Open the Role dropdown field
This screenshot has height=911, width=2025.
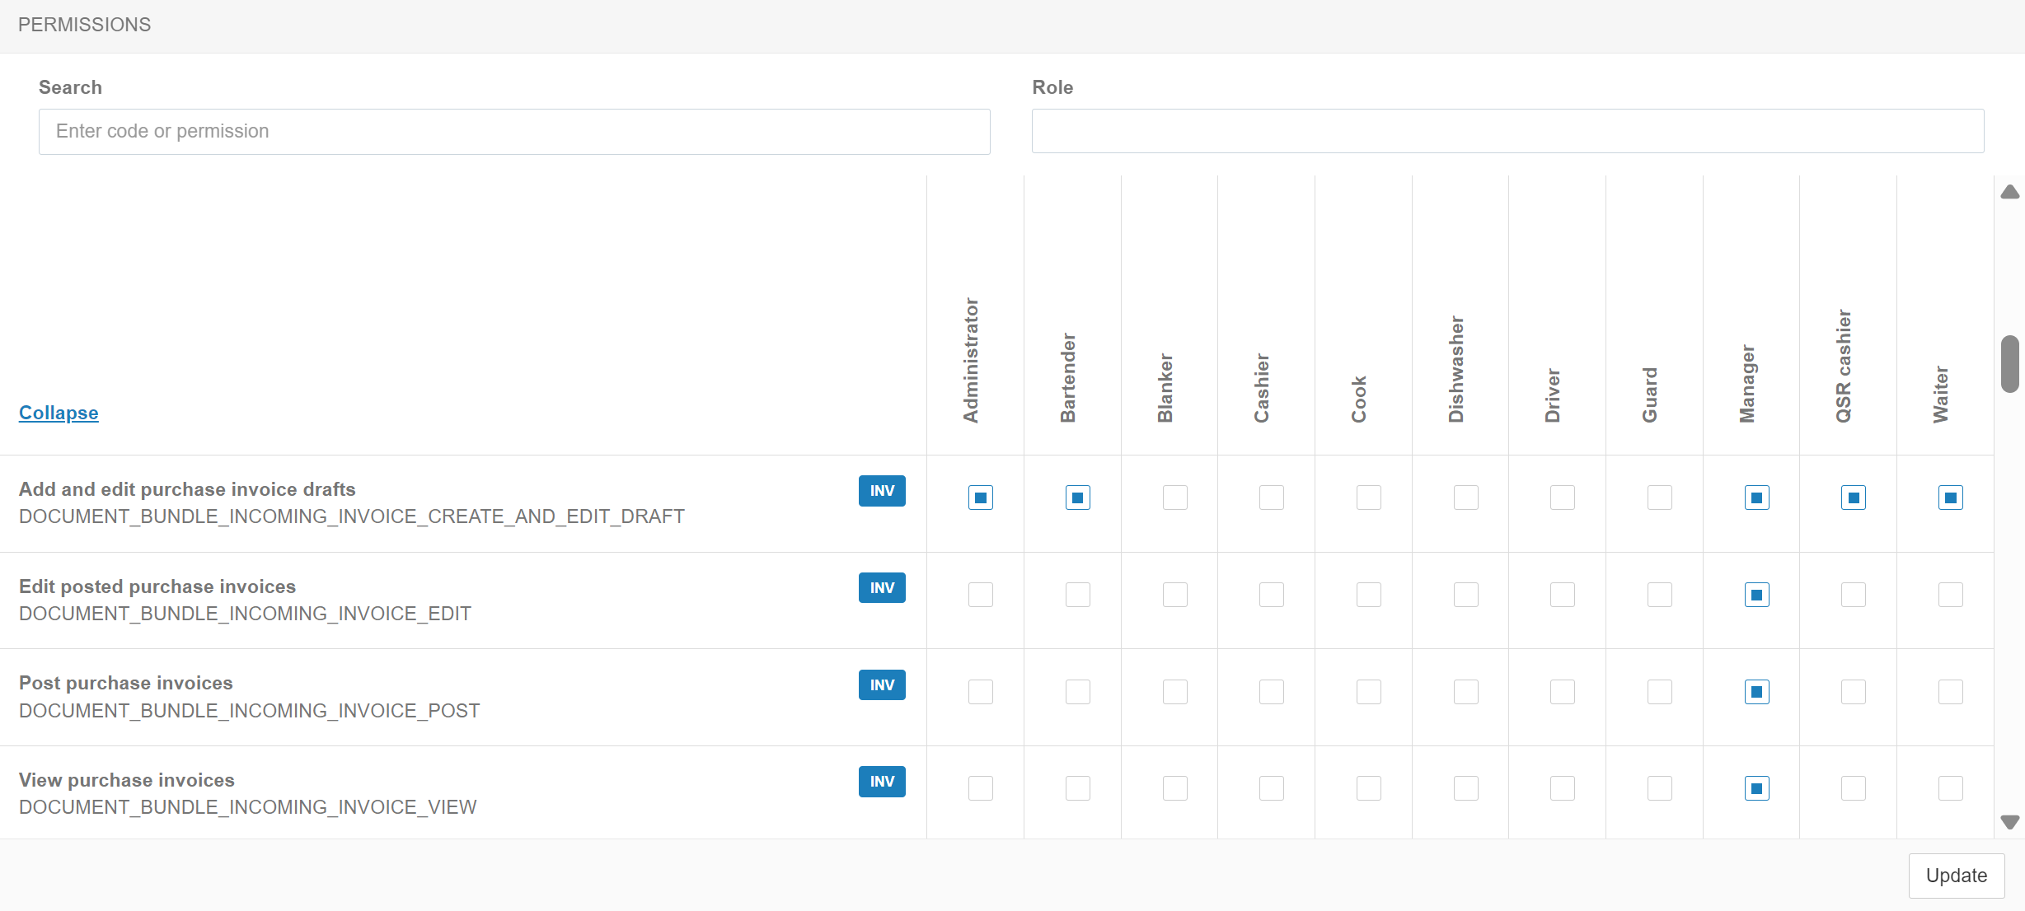(1507, 132)
